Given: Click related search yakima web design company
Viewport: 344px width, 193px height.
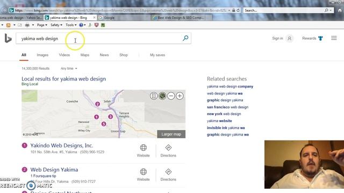Looking at the screenshot, I should pyautogui.click(x=230, y=86).
